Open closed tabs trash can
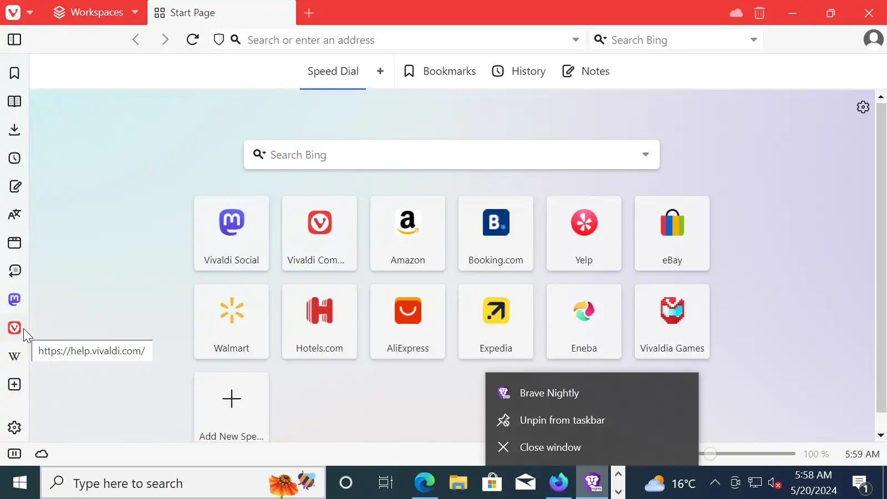887x499 pixels. click(759, 13)
